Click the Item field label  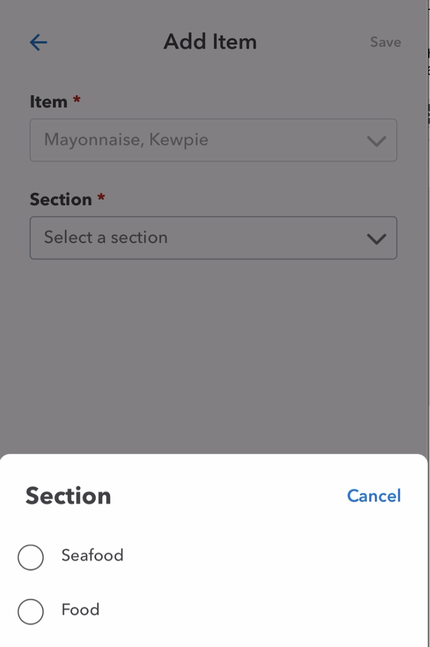[x=49, y=102]
